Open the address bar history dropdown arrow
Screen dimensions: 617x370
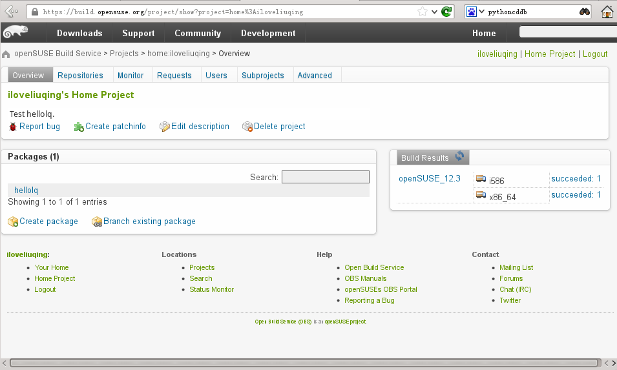pyautogui.click(x=434, y=12)
